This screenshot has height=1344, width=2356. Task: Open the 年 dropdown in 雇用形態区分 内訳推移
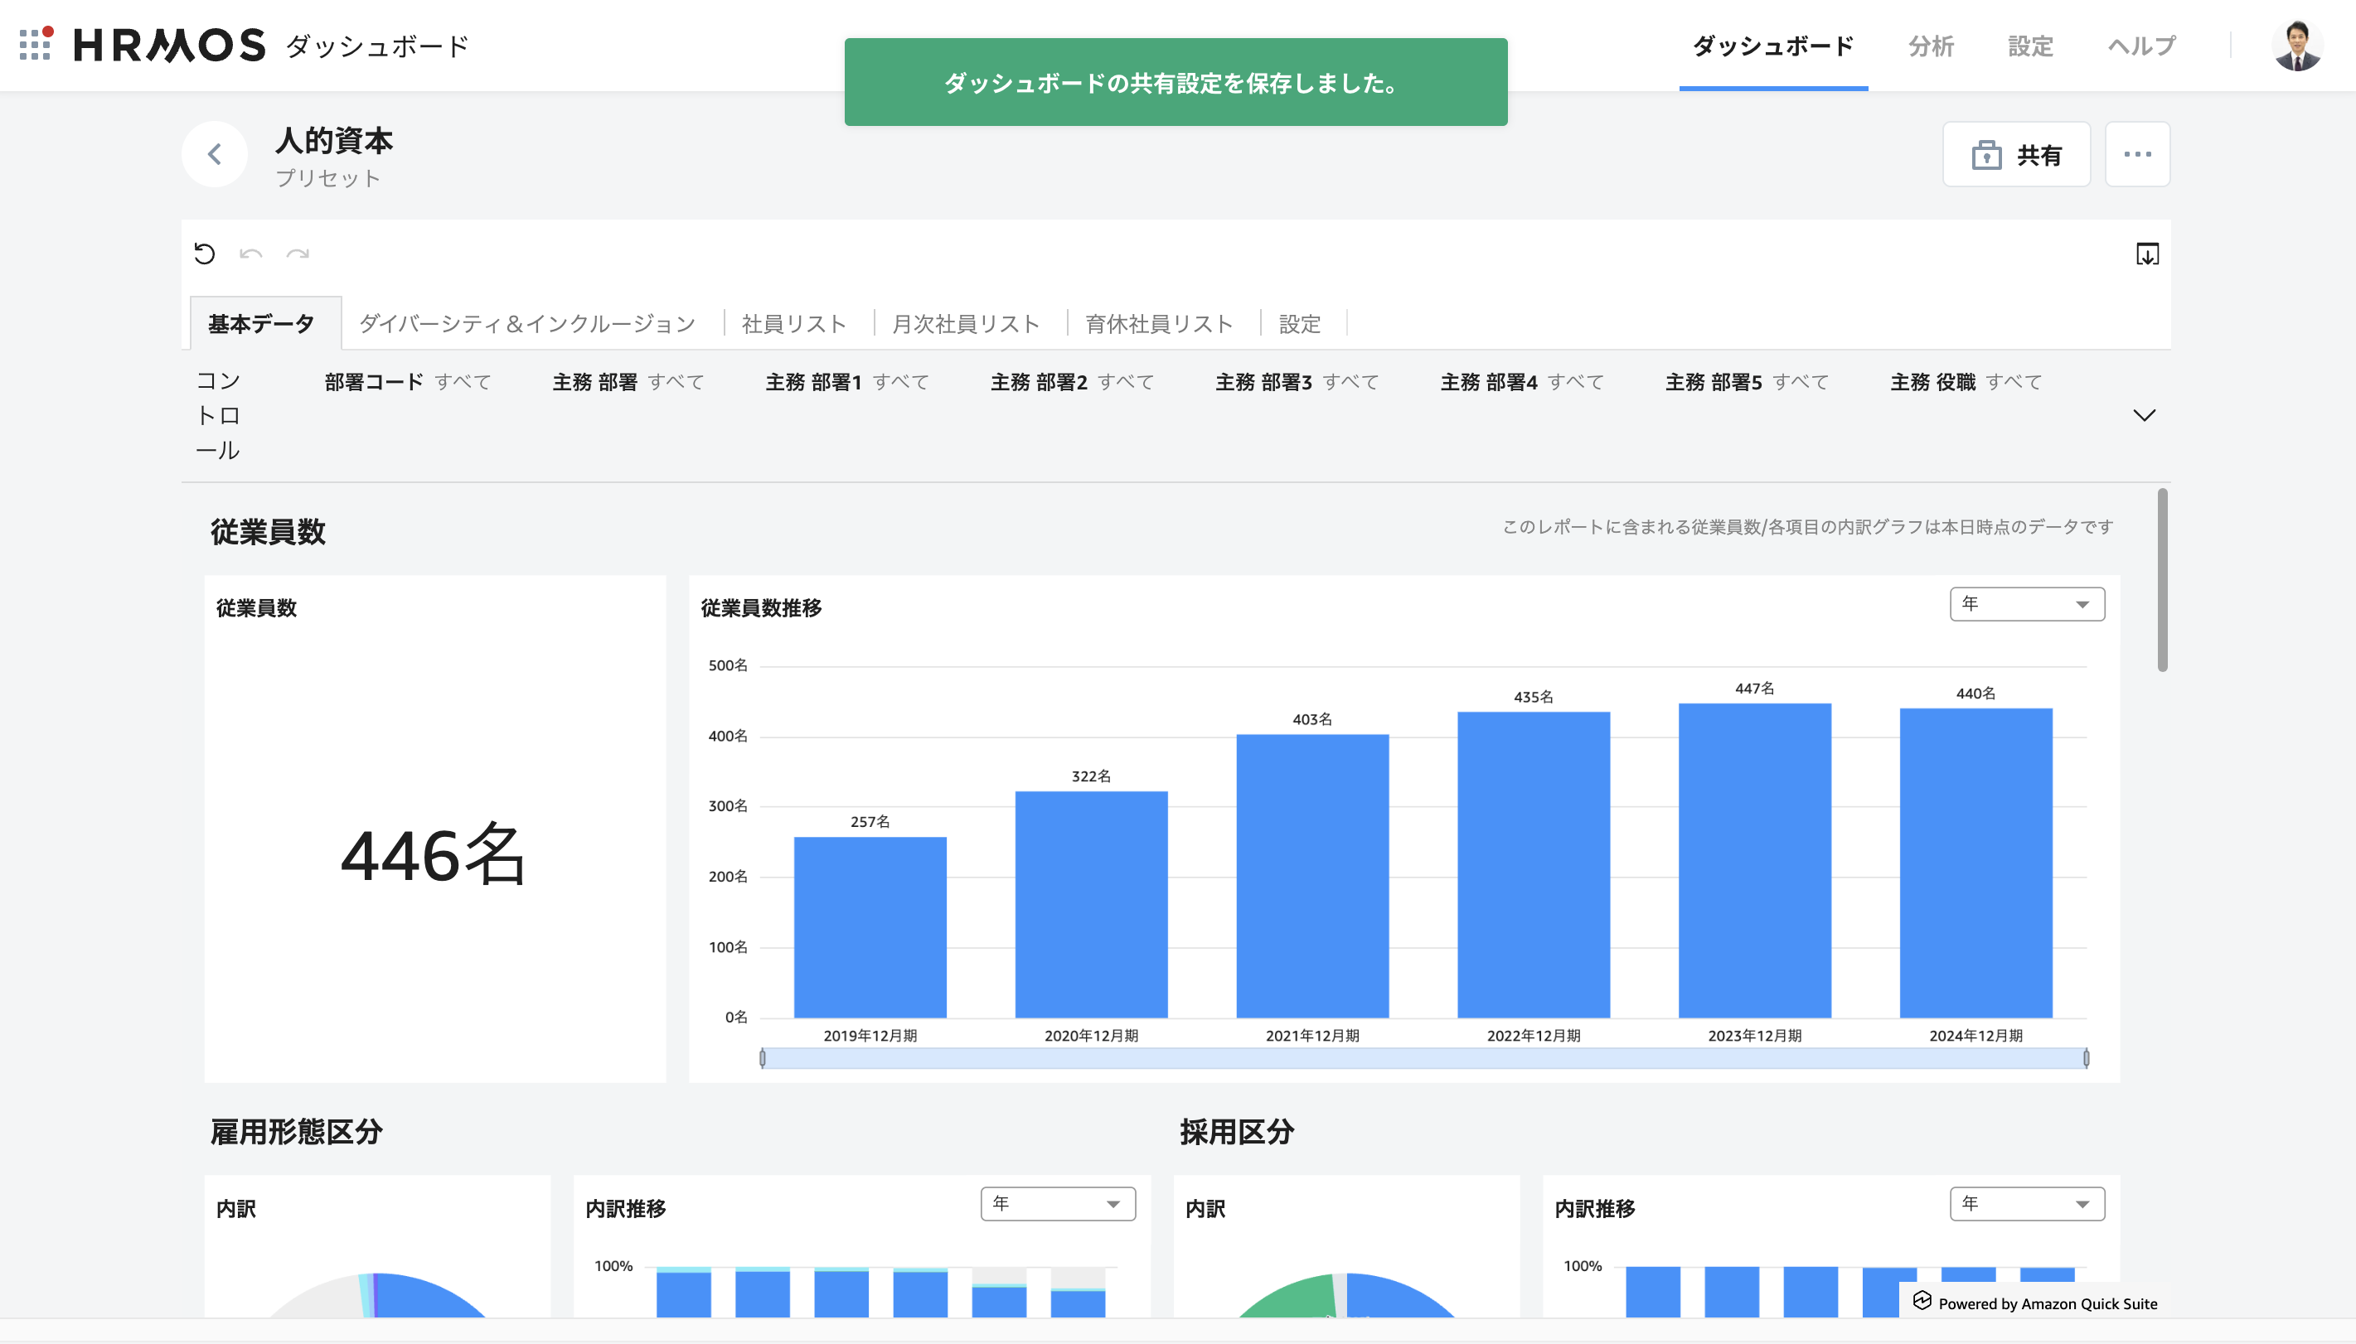pos(1057,1204)
